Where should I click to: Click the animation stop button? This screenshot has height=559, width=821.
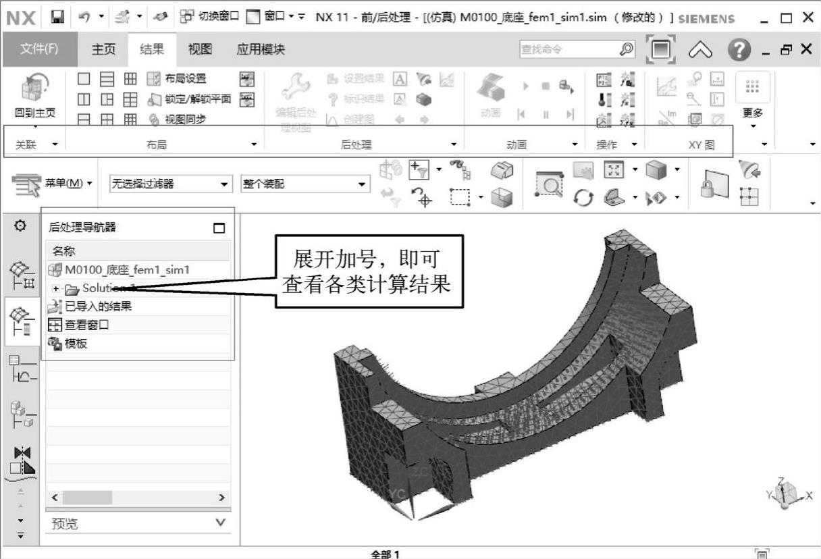[x=546, y=86]
